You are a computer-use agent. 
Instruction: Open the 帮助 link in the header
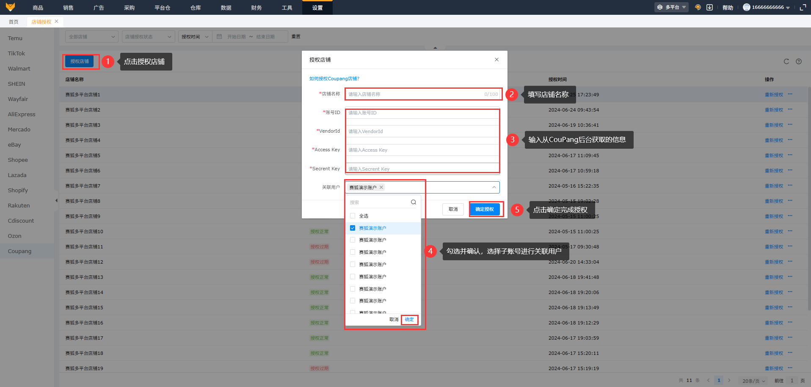(728, 8)
